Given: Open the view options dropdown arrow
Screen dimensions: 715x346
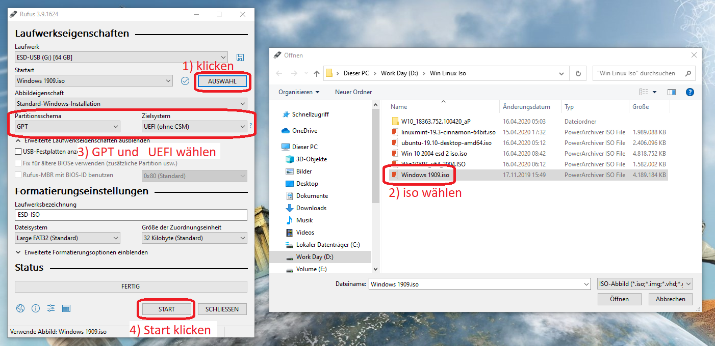Looking at the screenshot, I should click(654, 92).
